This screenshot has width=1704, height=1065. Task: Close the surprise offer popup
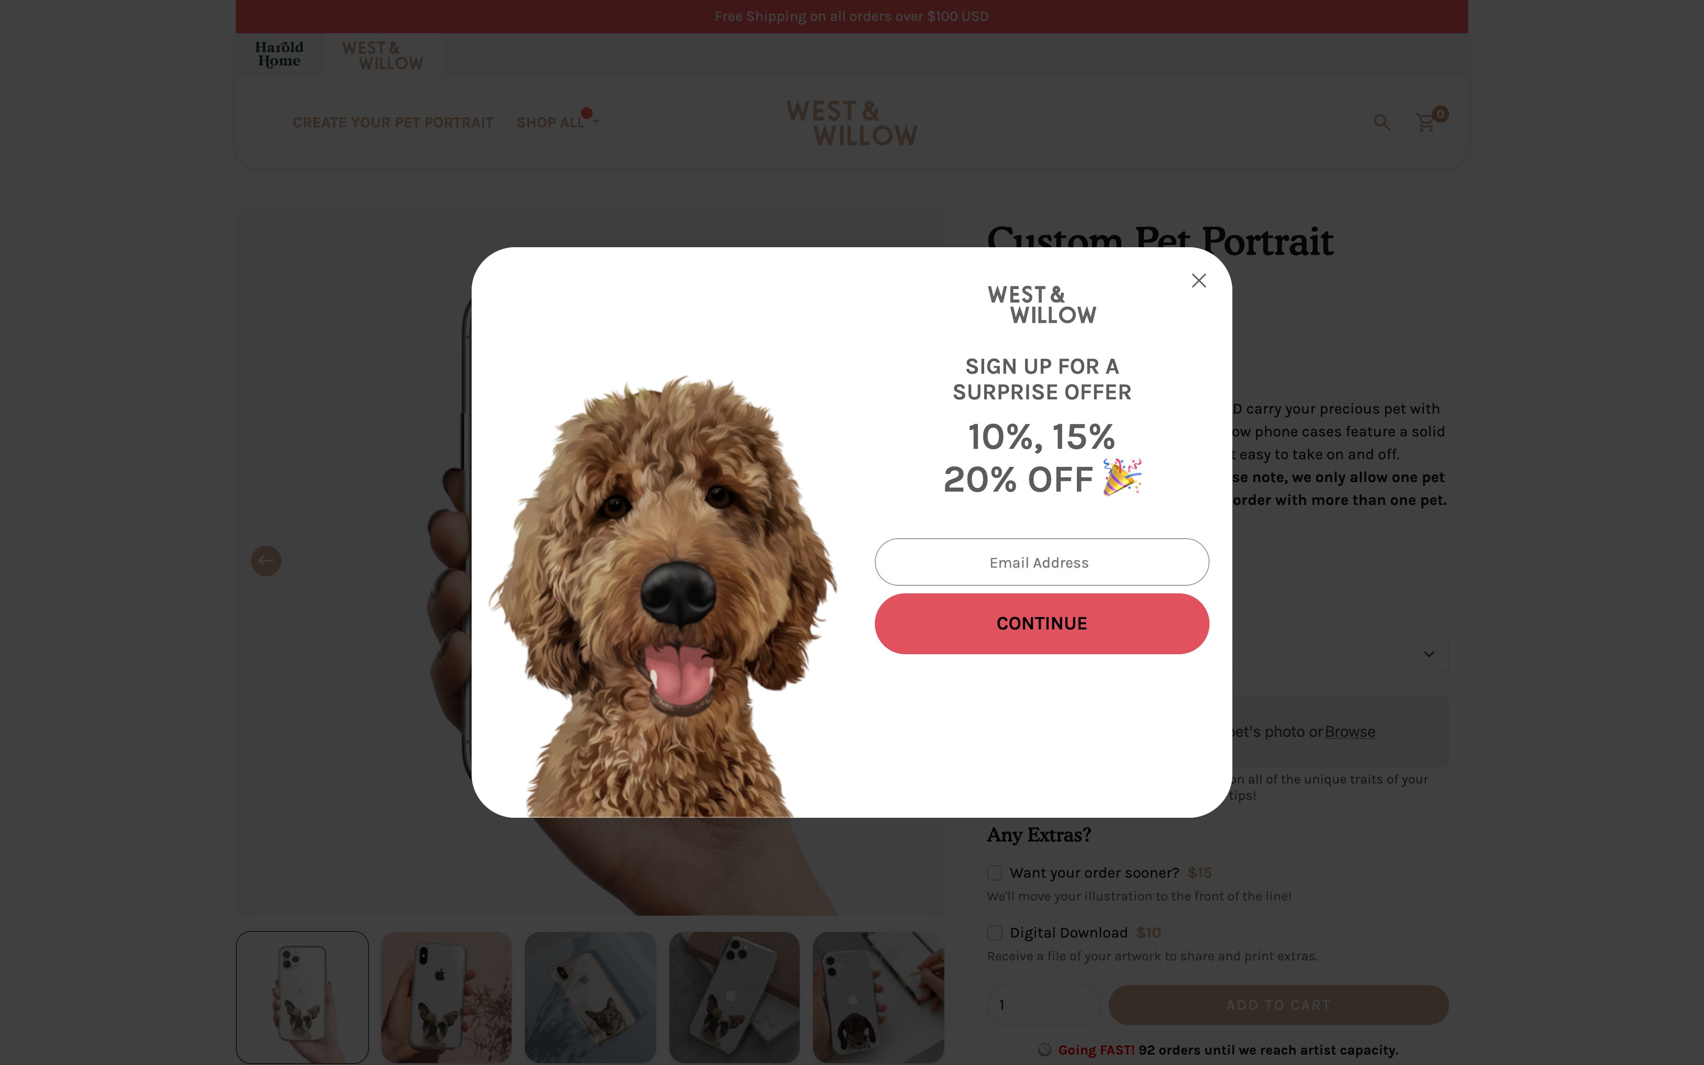pyautogui.click(x=1199, y=281)
